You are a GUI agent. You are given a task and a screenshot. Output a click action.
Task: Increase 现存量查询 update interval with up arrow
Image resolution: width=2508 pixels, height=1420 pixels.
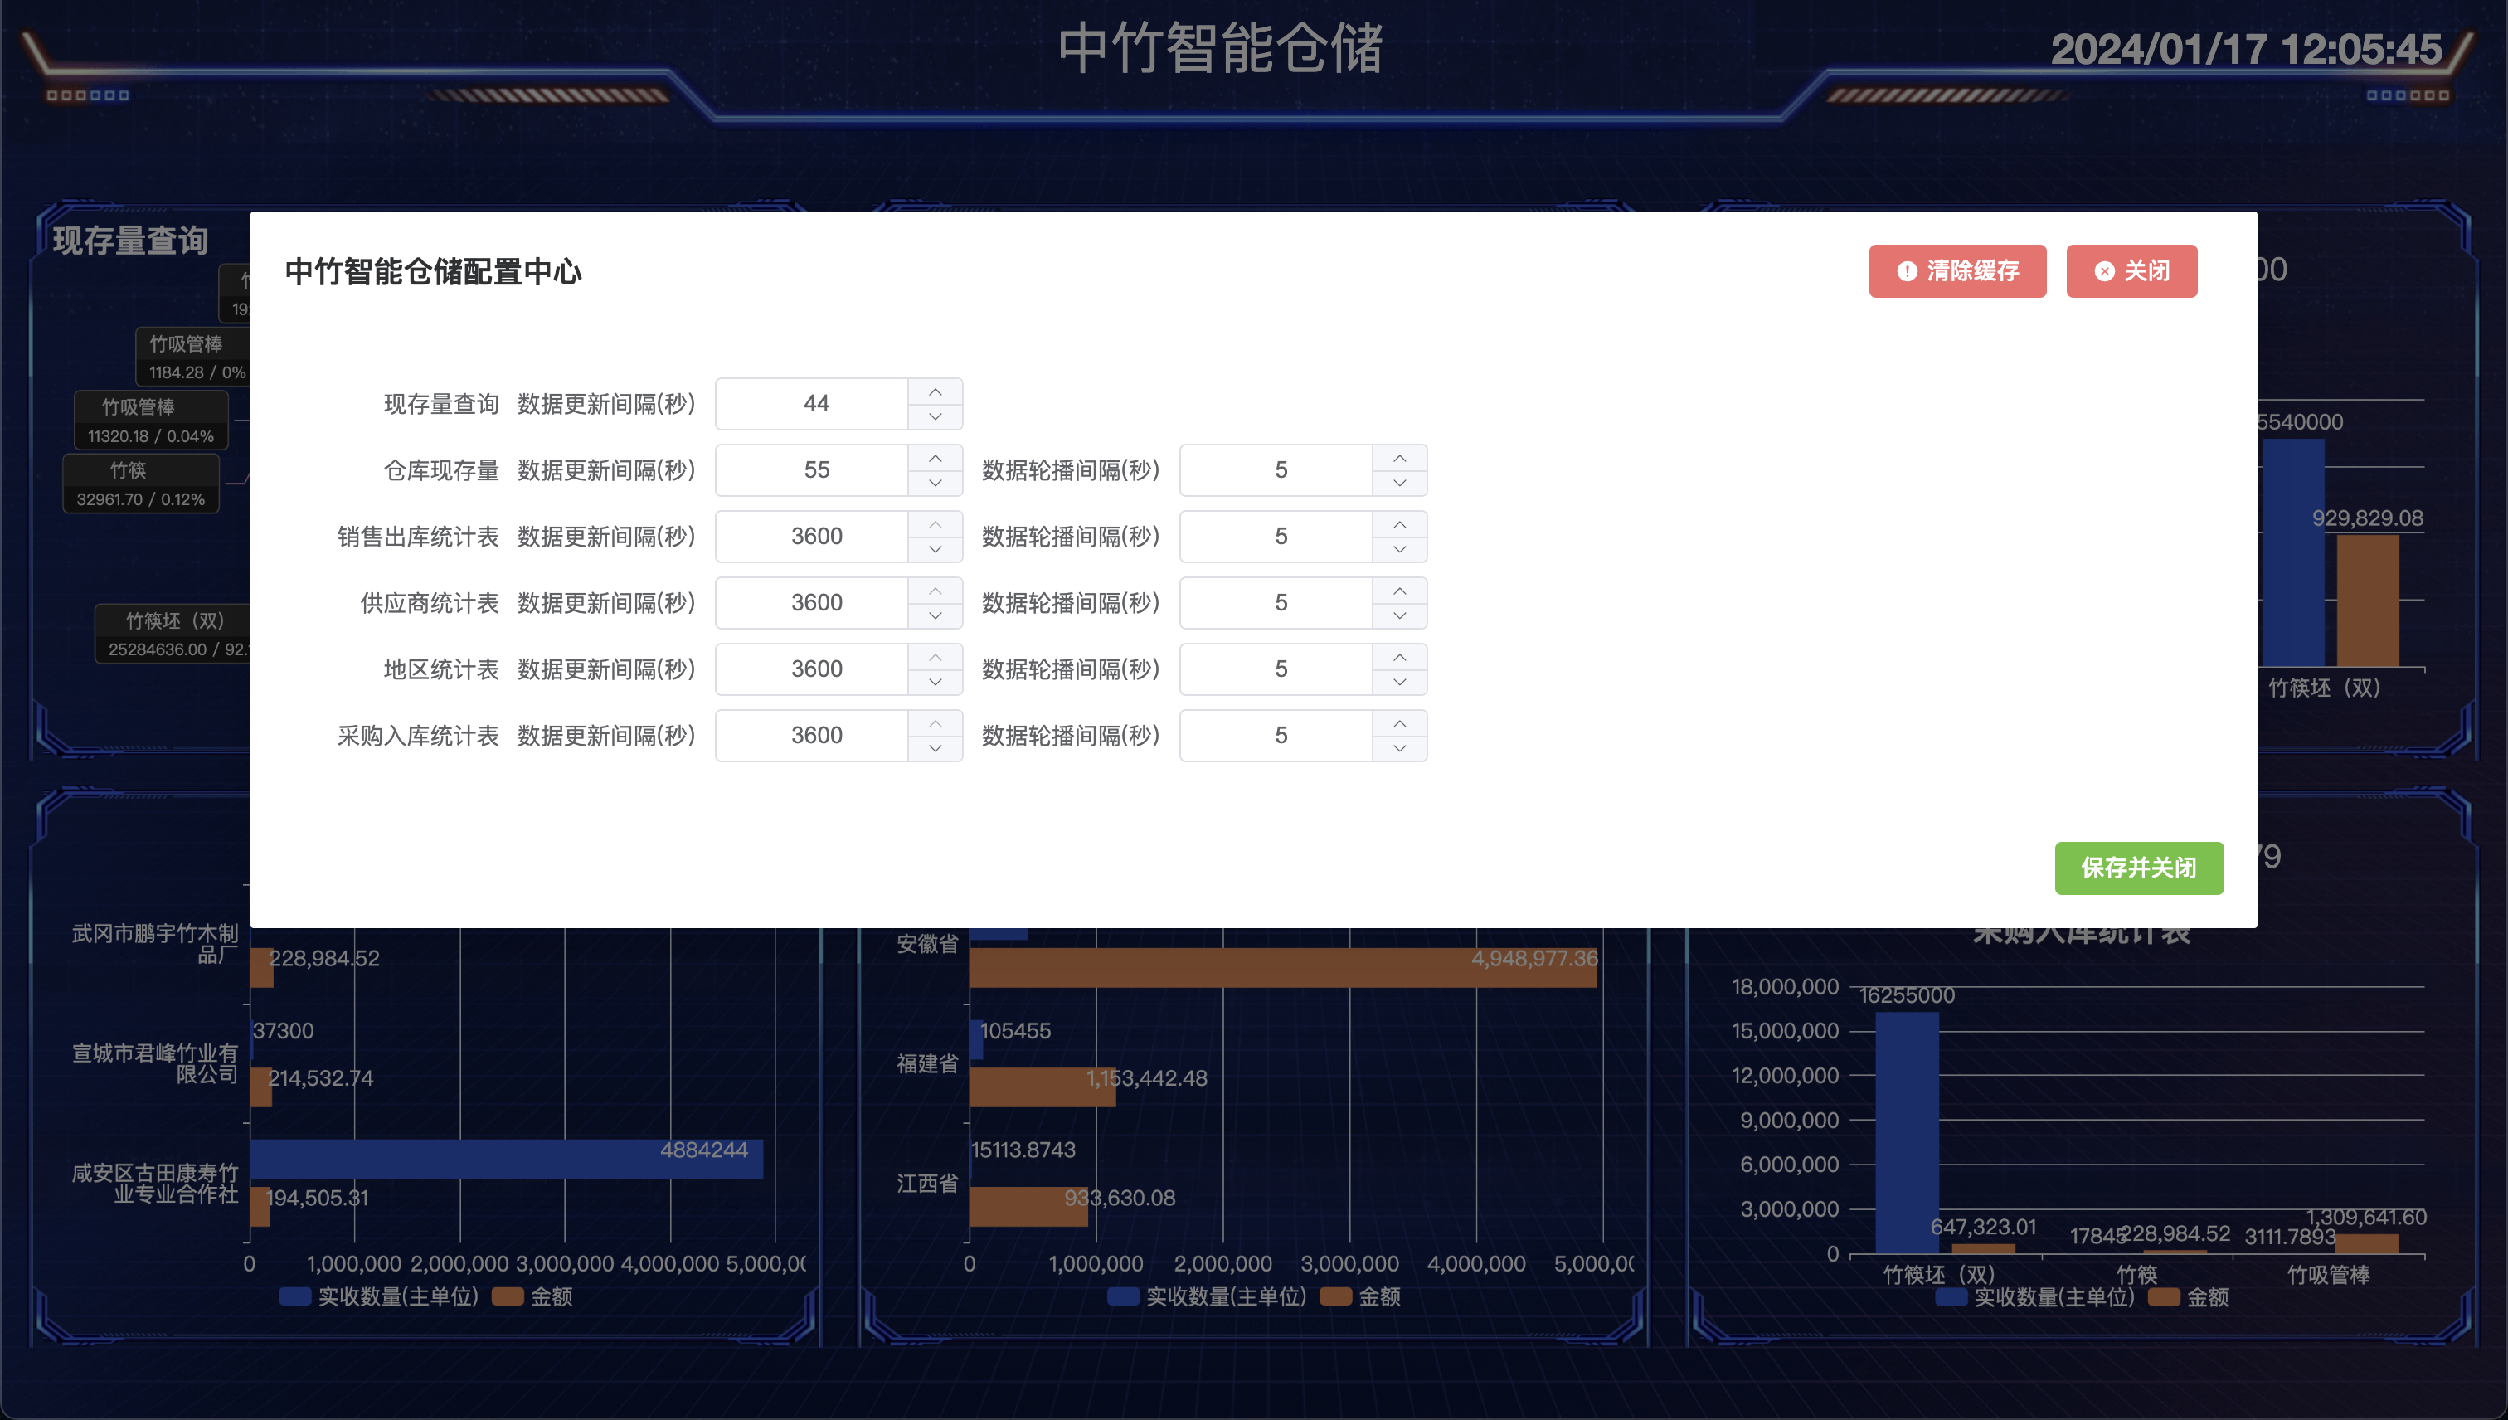936,392
